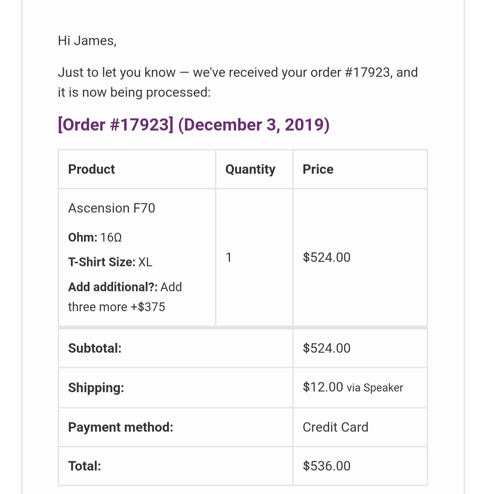Select the $12.00 via Speaker shipping value
Image resolution: width=486 pixels, height=494 pixels.
point(353,387)
